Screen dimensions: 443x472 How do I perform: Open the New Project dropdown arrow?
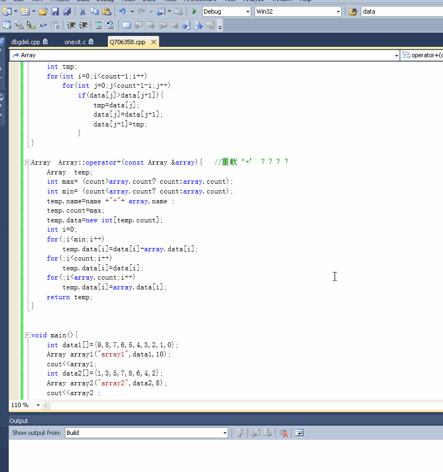pyautogui.click(x=15, y=11)
